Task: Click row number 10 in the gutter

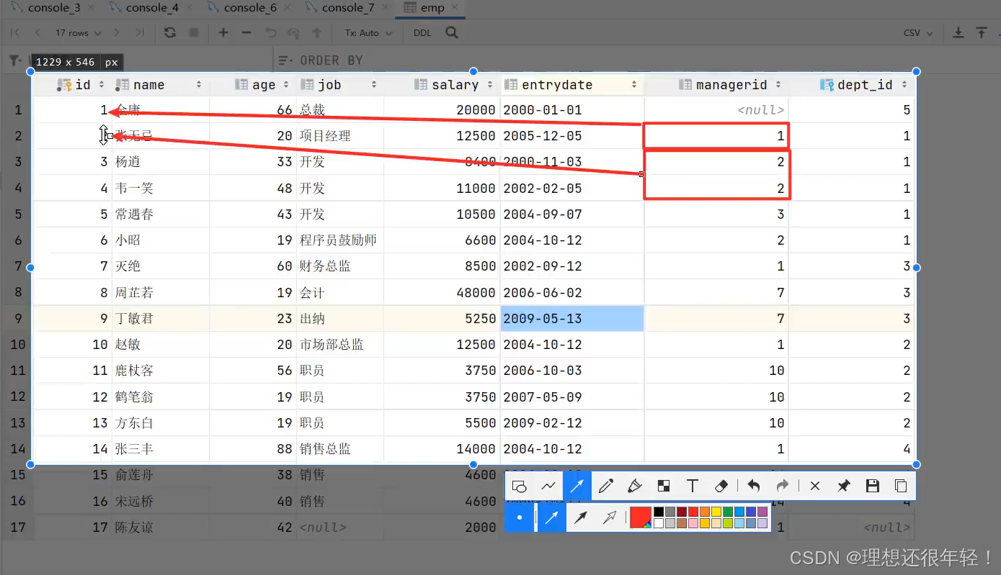Action: point(18,345)
